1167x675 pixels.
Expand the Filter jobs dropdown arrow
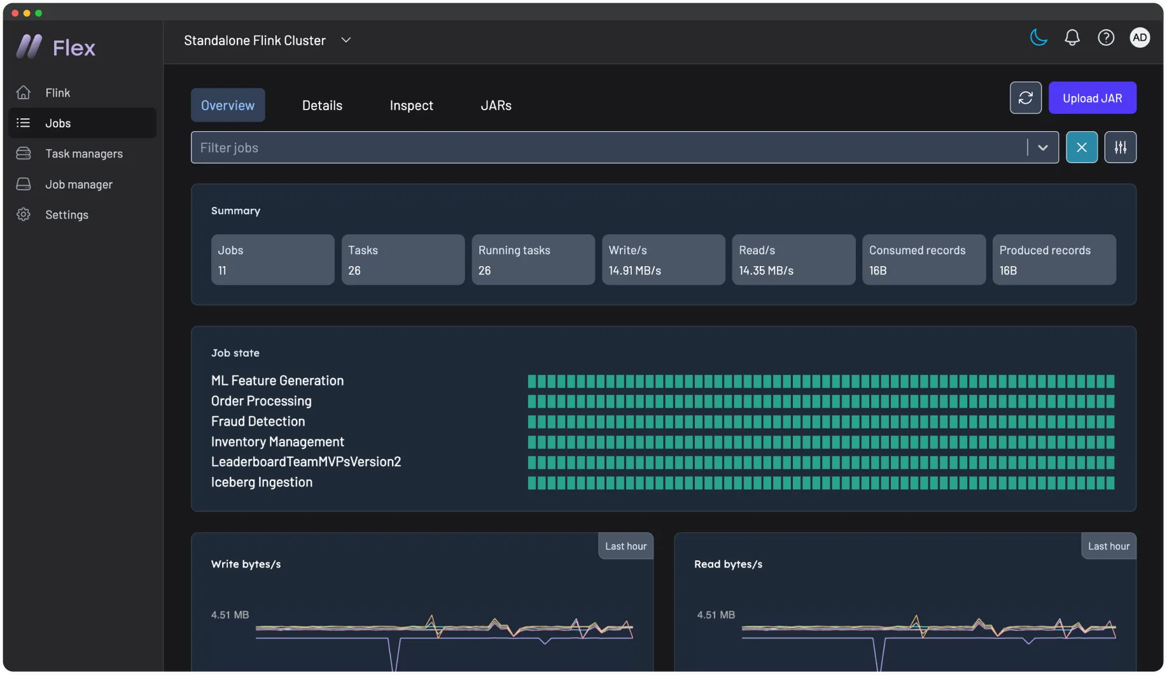(x=1042, y=148)
